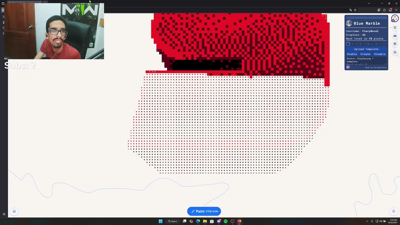Image resolution: width=400 pixels, height=225 pixels.
Task: Expand the system tray hidden icons chevron
Action: (x=367, y=221)
